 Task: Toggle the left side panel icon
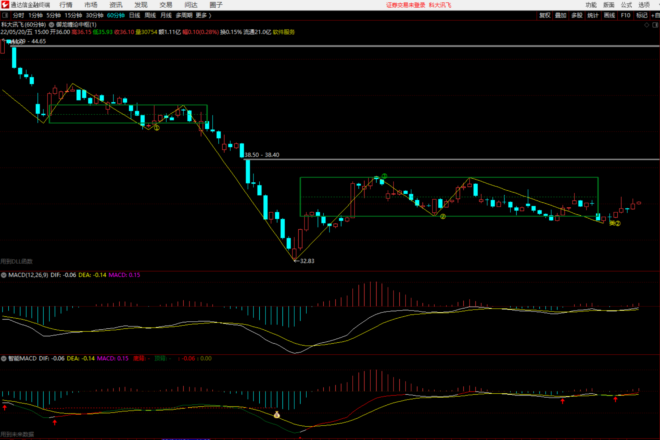coord(5,15)
